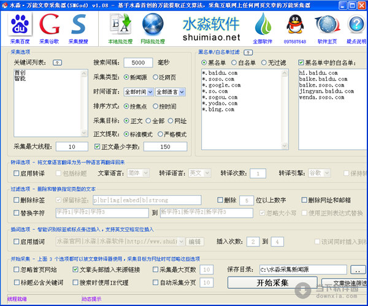Select 无过滤 filter mode
Image resolution: width=368 pixels, height=306 pixels.
pos(274,63)
